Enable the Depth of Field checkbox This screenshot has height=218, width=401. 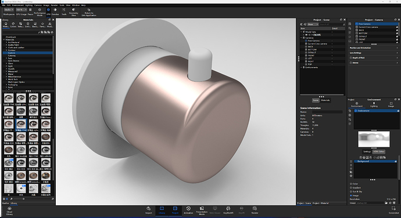pyautogui.click(x=351, y=58)
